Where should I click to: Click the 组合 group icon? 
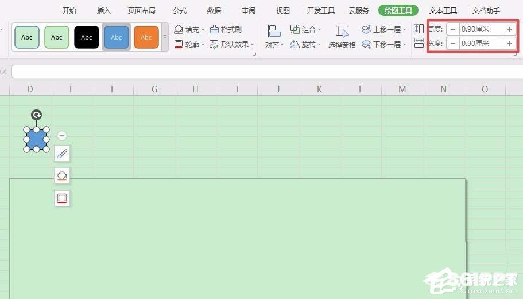[x=295, y=29]
